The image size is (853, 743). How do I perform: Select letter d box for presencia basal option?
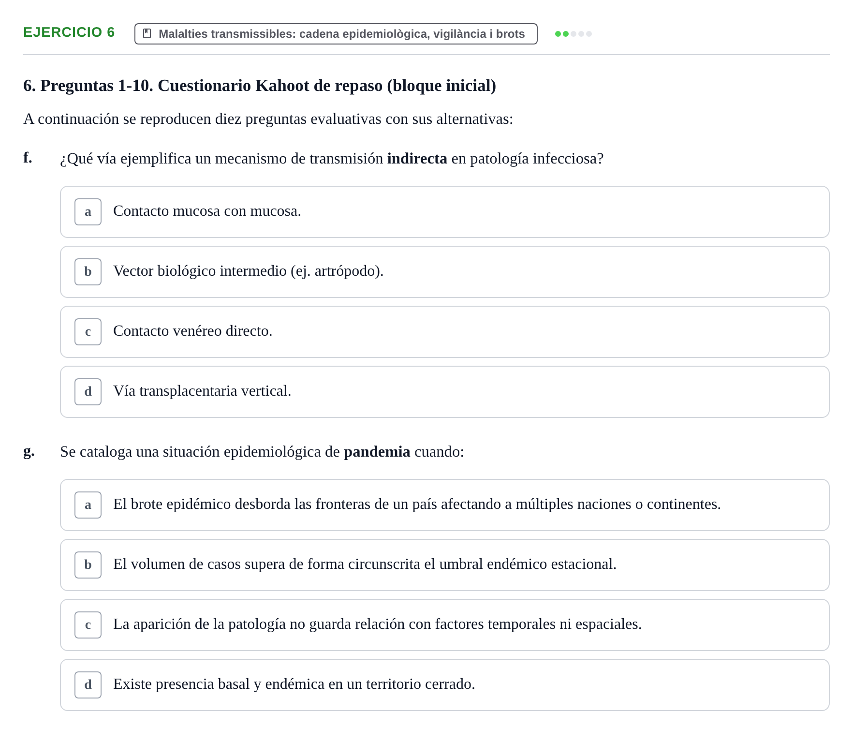(x=88, y=685)
